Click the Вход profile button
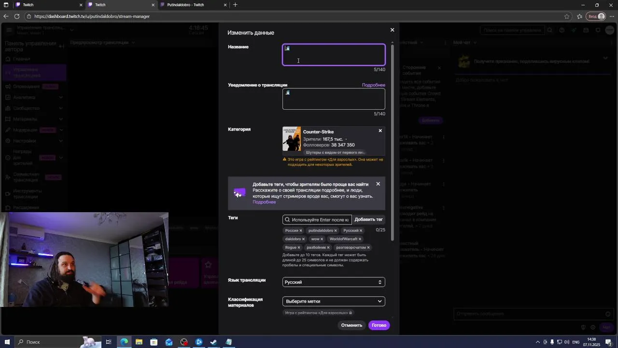The image size is (618, 348). tap(596, 16)
